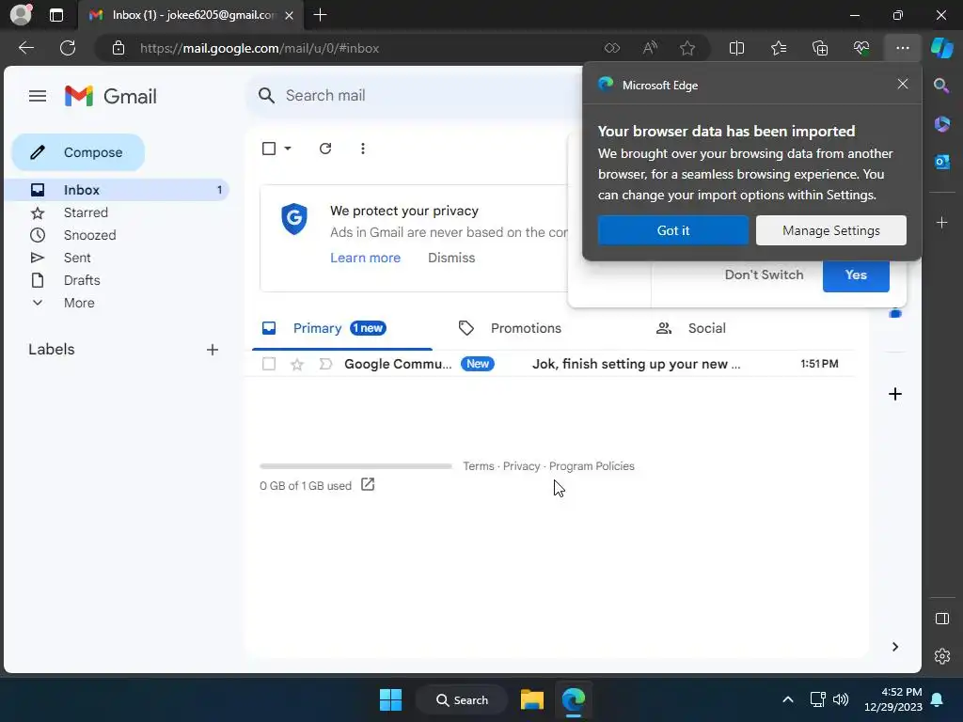Open the Program Policies link
Screen dimensions: 963x722
pyautogui.click(x=592, y=466)
